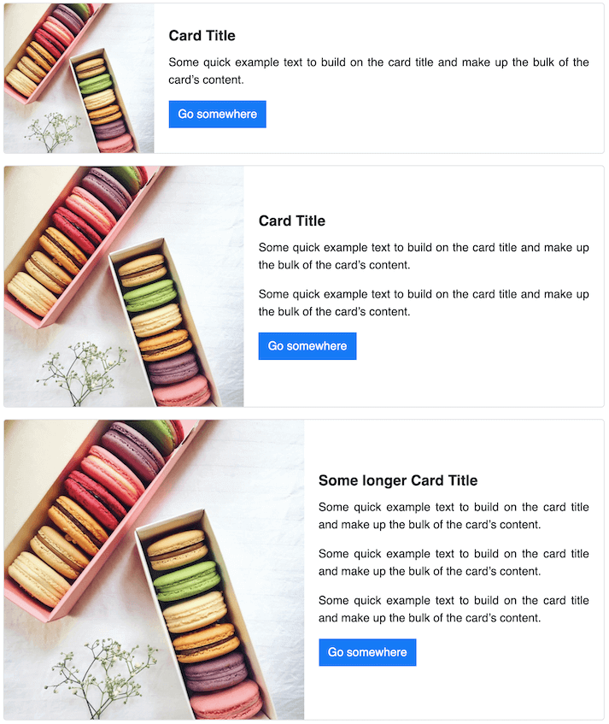Screen dimensions: 609x724
Task: Click the description text in the first card
Action: [376, 70]
